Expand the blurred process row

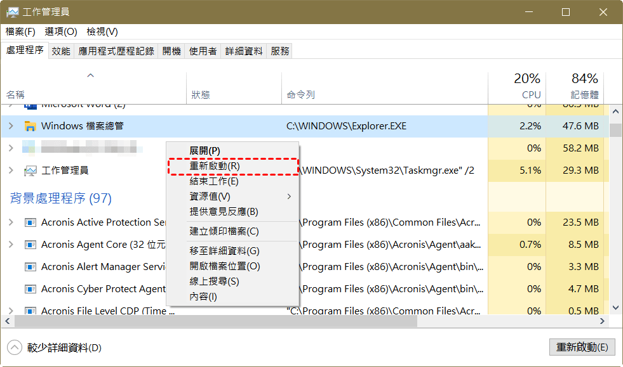click(x=11, y=148)
